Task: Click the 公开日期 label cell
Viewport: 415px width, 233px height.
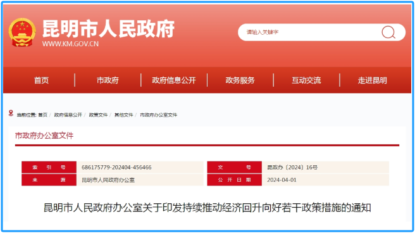Action: coord(235,180)
